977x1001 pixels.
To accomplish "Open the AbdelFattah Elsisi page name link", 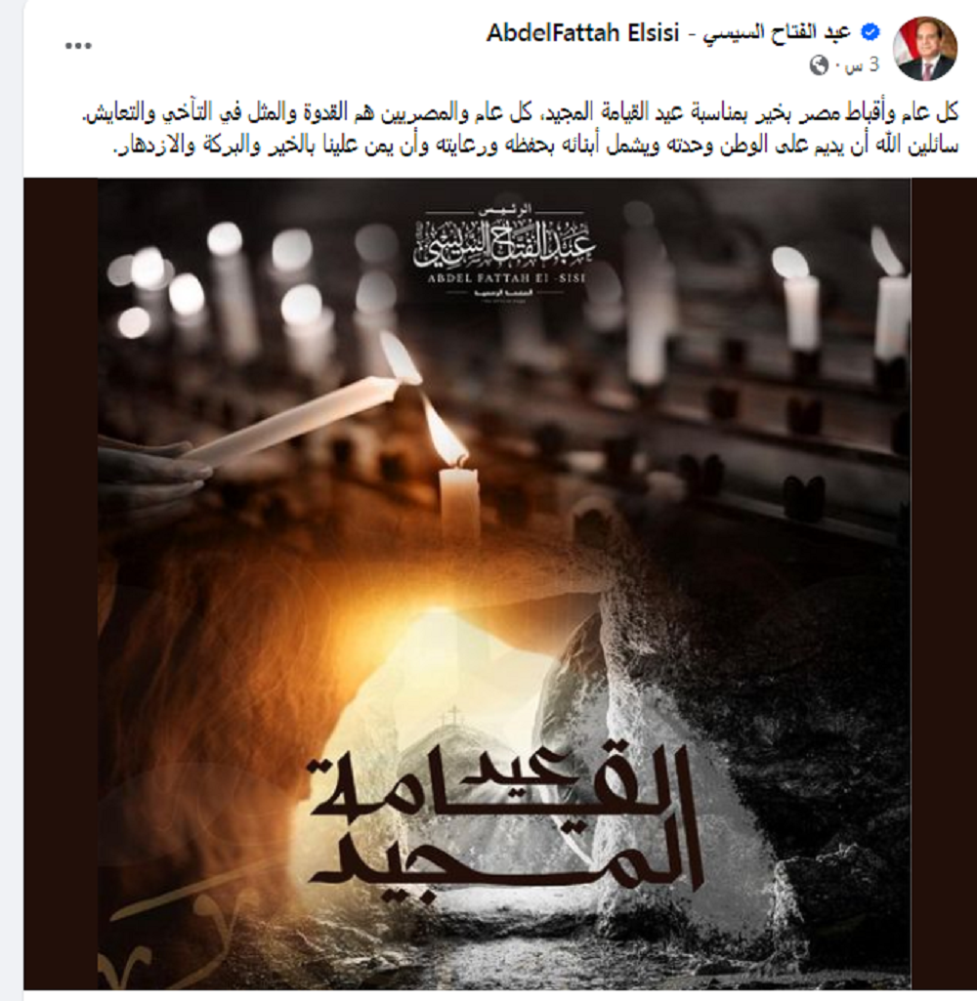I will tap(582, 32).
